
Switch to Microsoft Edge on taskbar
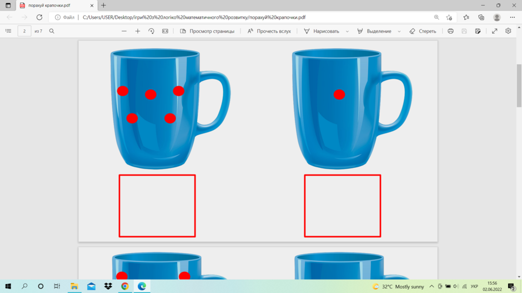[x=142, y=286]
